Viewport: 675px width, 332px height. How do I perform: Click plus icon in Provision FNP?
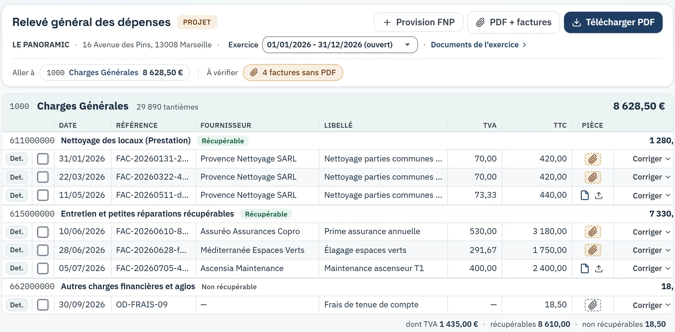[x=387, y=22]
